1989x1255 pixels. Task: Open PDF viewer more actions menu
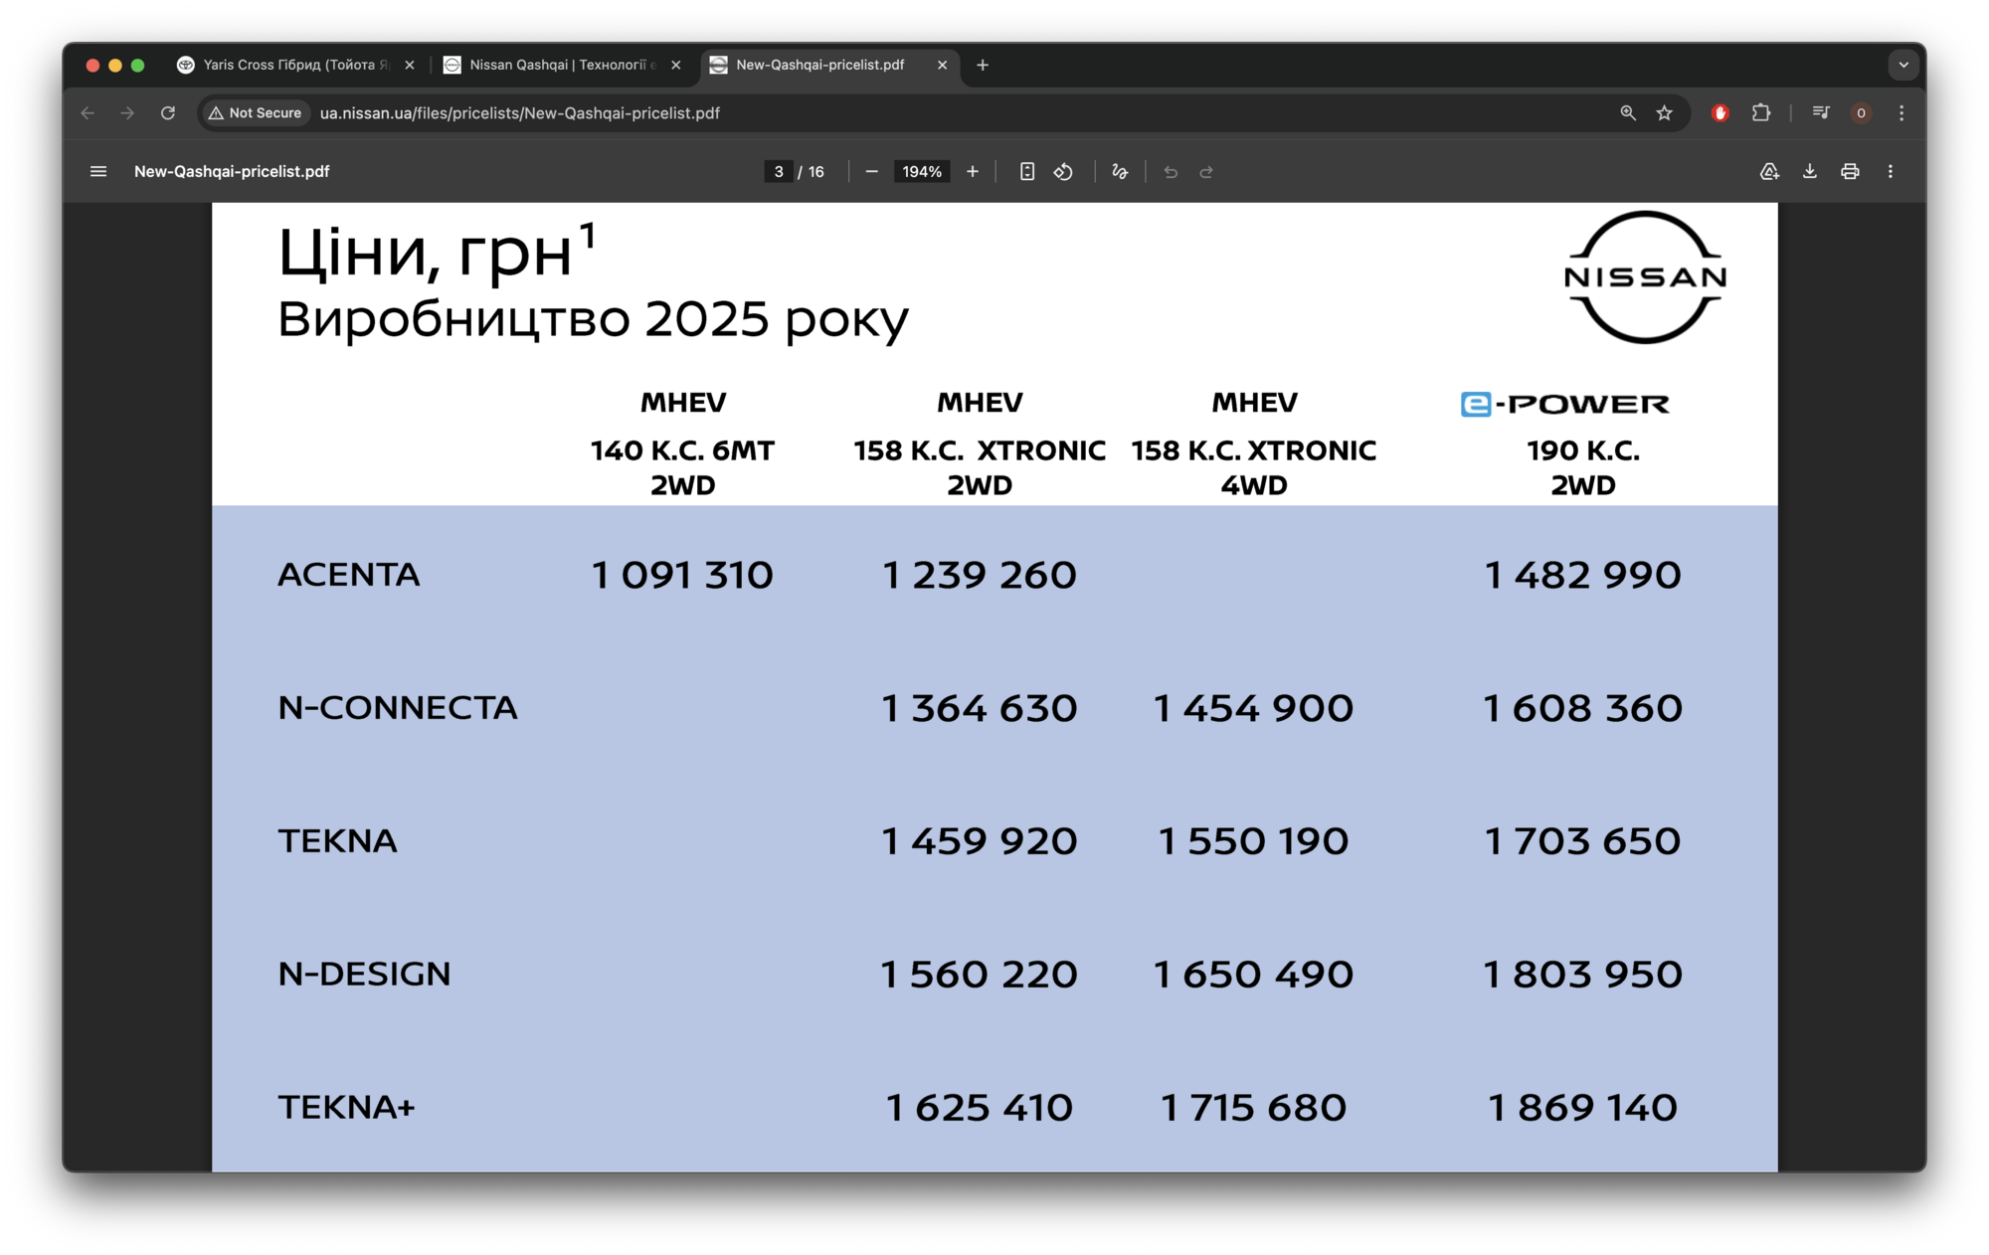coord(1891,172)
